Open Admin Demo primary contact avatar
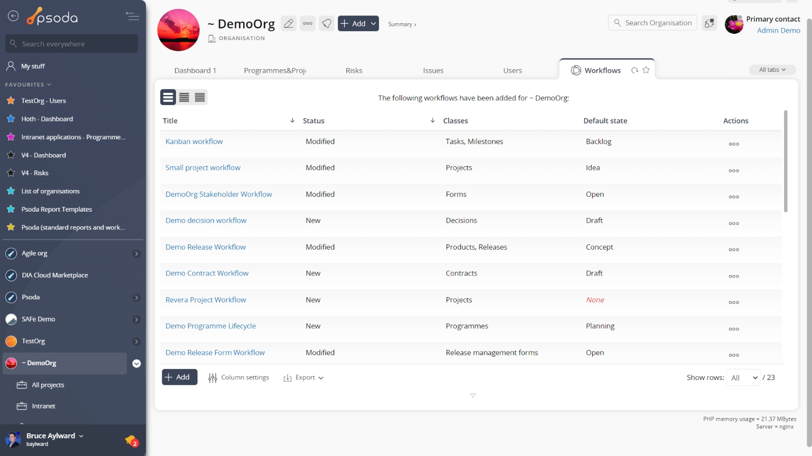Viewport: 812px width, 456px height. point(734,24)
